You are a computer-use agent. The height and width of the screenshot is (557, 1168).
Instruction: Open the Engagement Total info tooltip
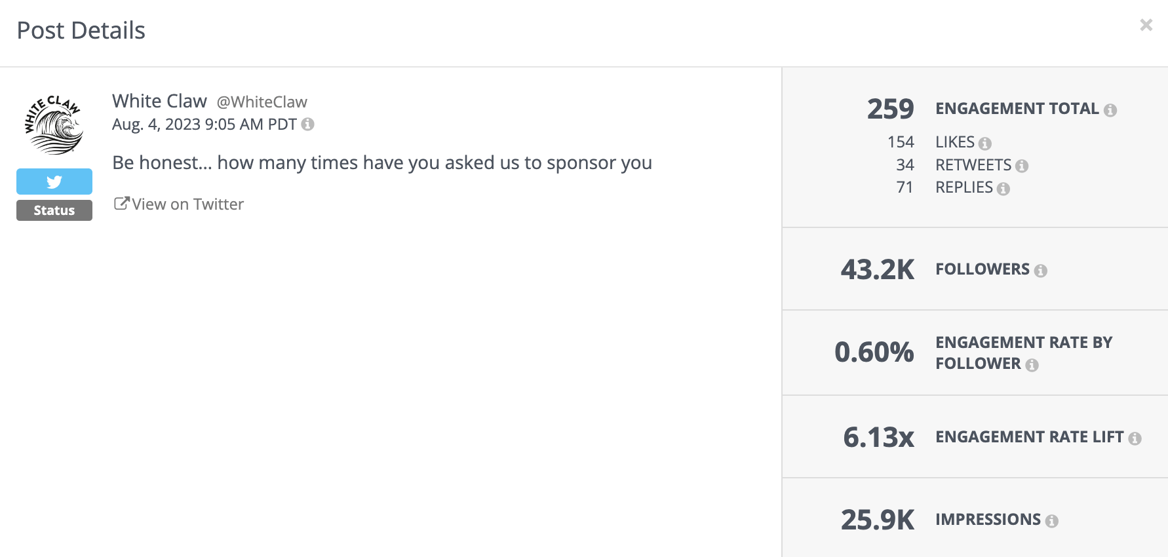tap(1111, 110)
